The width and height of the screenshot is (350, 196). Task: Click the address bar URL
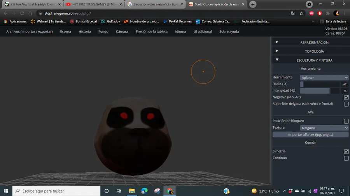[x=68, y=13]
